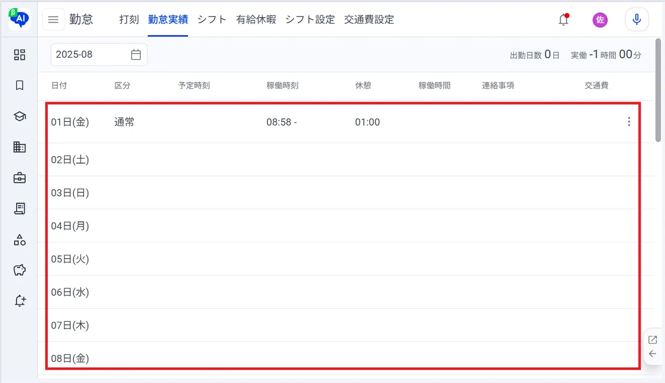This screenshot has height=383, width=665.
Task: Open the piggy bank icon in sidebar
Action: tap(20, 270)
